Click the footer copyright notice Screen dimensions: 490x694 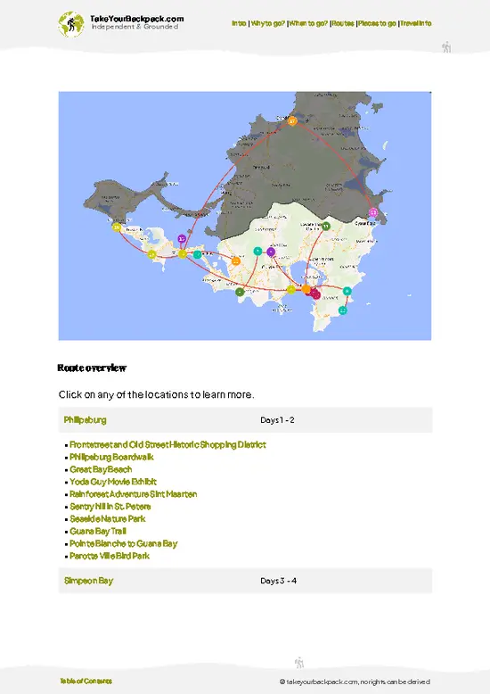(x=355, y=682)
